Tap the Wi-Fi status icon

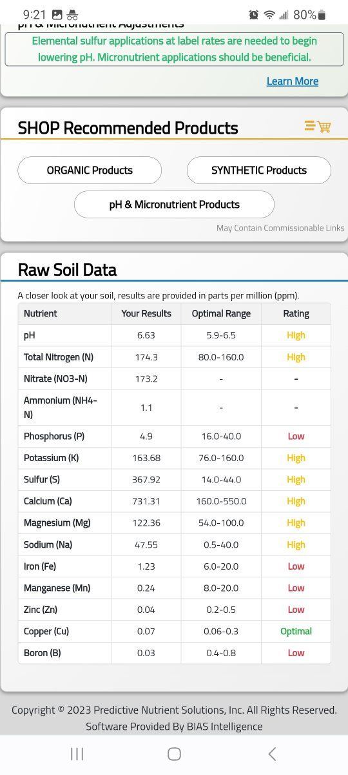click(x=269, y=14)
